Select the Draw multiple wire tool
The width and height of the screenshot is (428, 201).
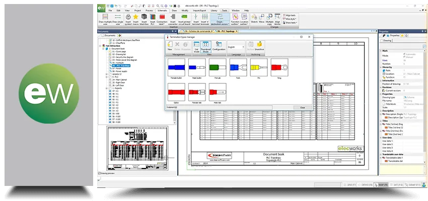[105, 19]
